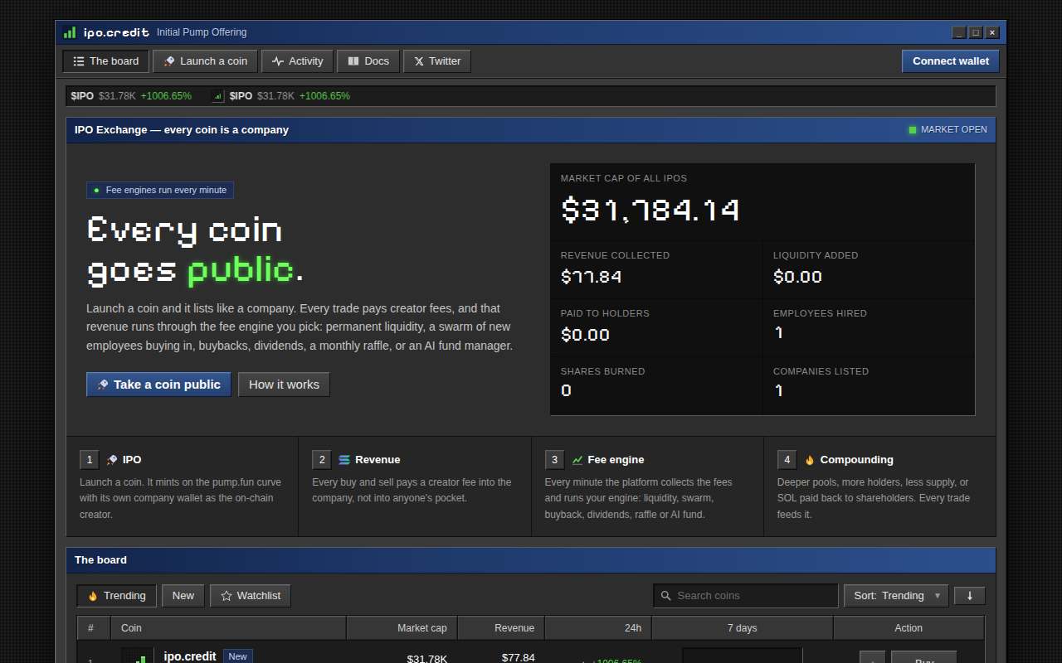1062x663 pixels.
Task: Click the green MARKET OPEN status indicator
Action: point(948,129)
